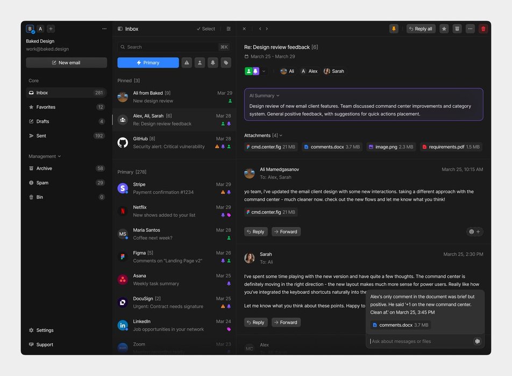Viewport: 512px width, 376px height.
Task: Open the Stripe payment confirmation email
Action: 174,188
